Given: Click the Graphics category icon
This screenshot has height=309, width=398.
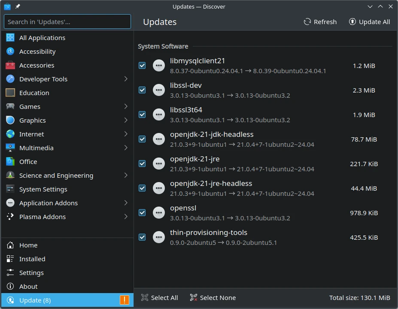Looking at the screenshot, I should pyautogui.click(x=10, y=120).
